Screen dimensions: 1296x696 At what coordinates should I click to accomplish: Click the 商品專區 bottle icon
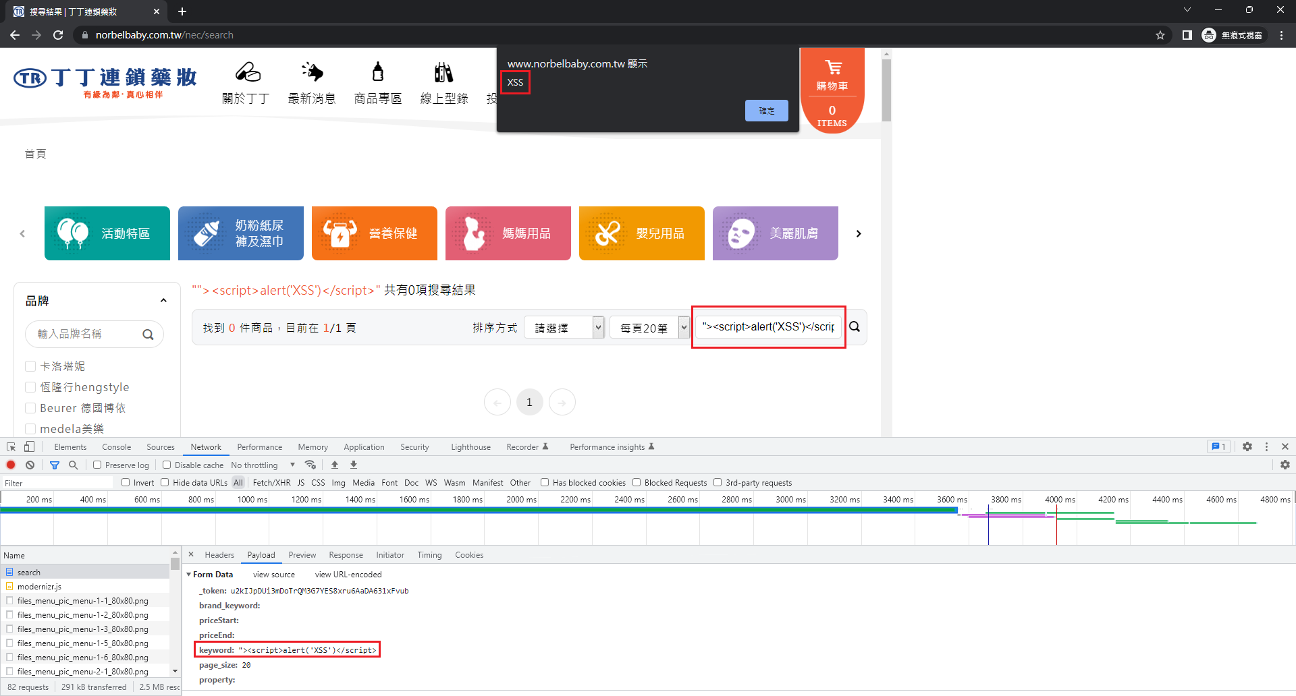[x=378, y=71]
